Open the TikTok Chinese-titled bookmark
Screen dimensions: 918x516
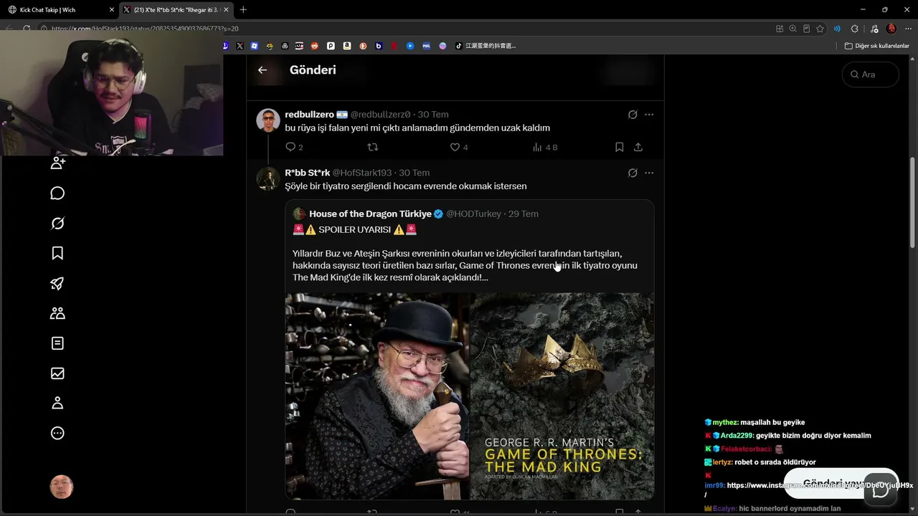(486, 46)
